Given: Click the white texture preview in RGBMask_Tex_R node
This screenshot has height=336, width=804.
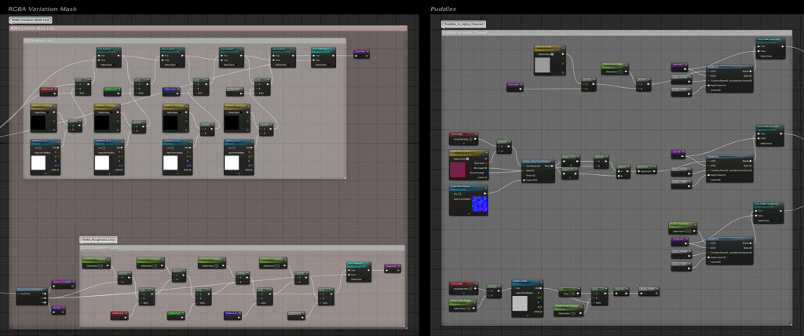Looking at the screenshot, I should [38, 163].
